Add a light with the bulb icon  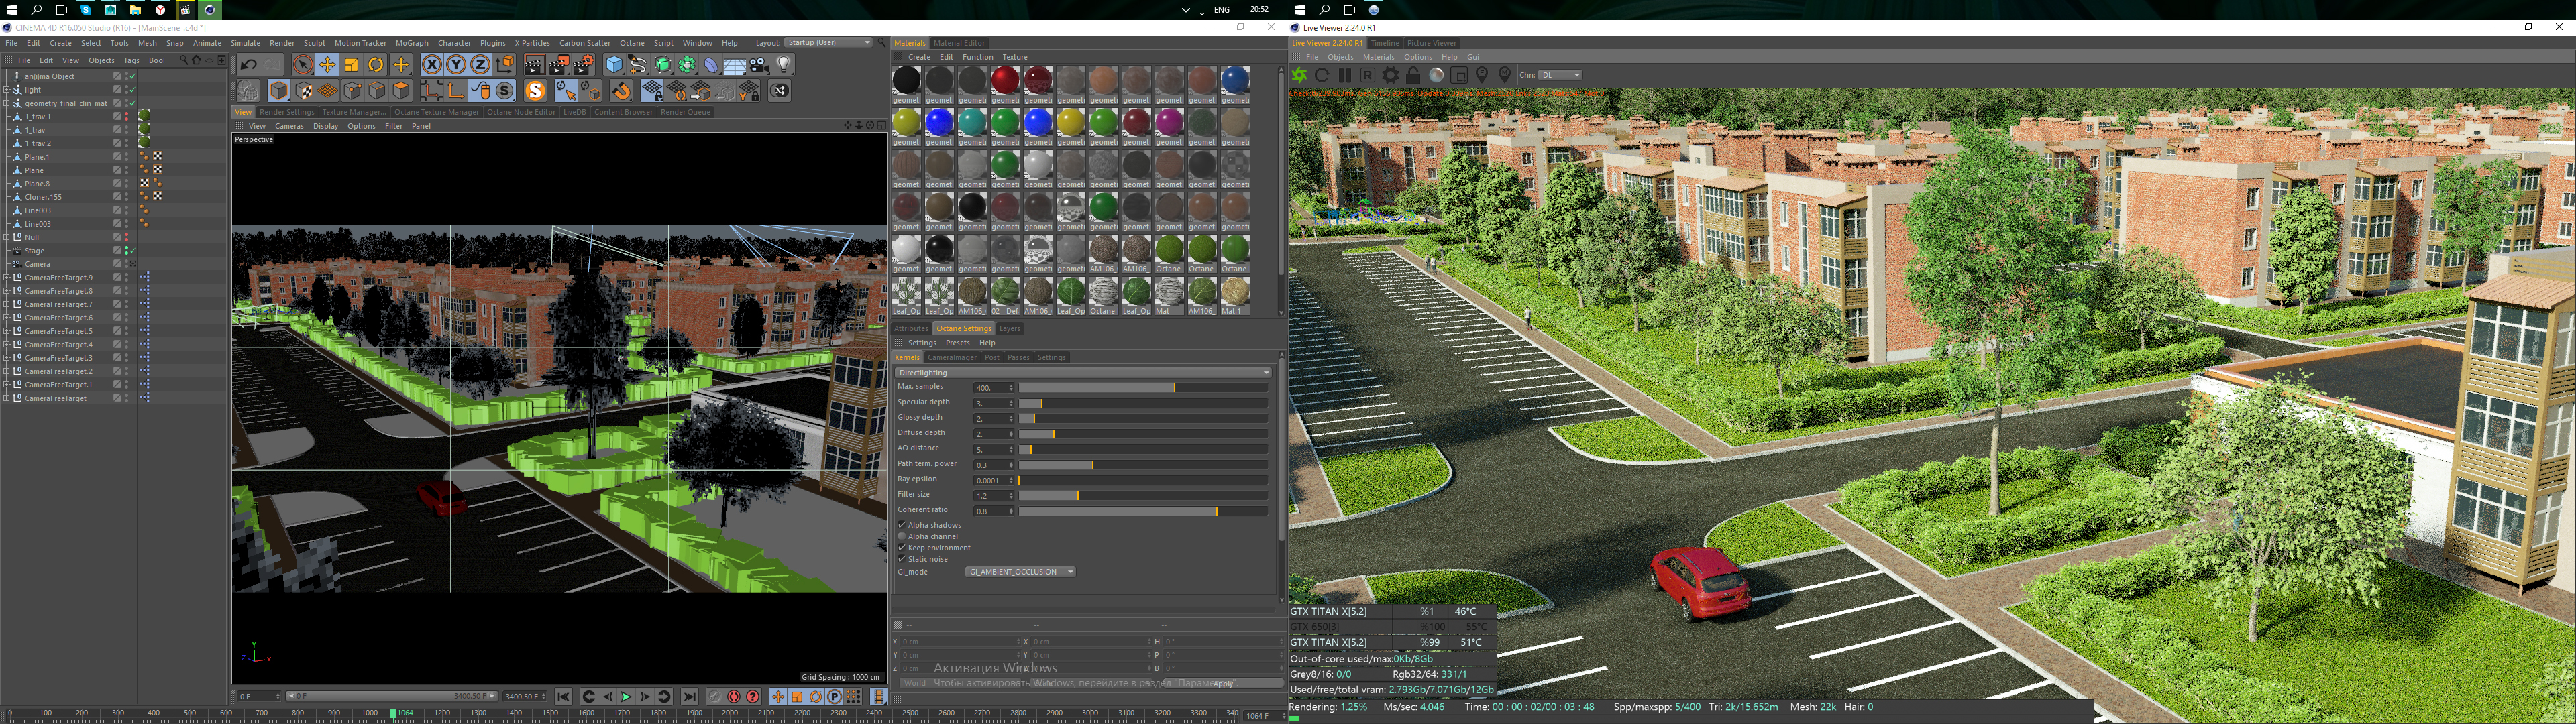[x=784, y=65]
